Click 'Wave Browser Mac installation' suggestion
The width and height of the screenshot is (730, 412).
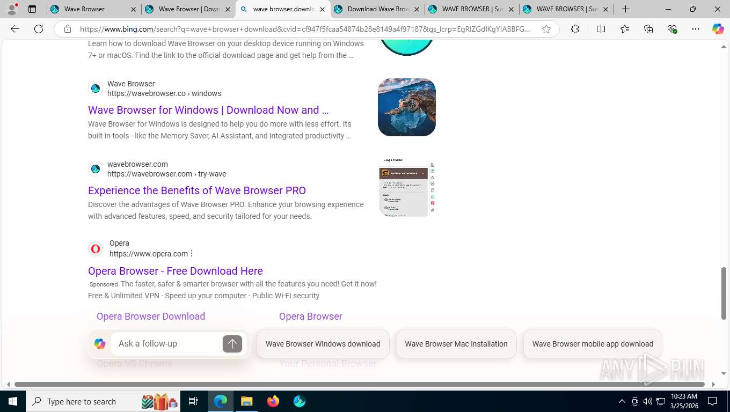click(x=456, y=344)
